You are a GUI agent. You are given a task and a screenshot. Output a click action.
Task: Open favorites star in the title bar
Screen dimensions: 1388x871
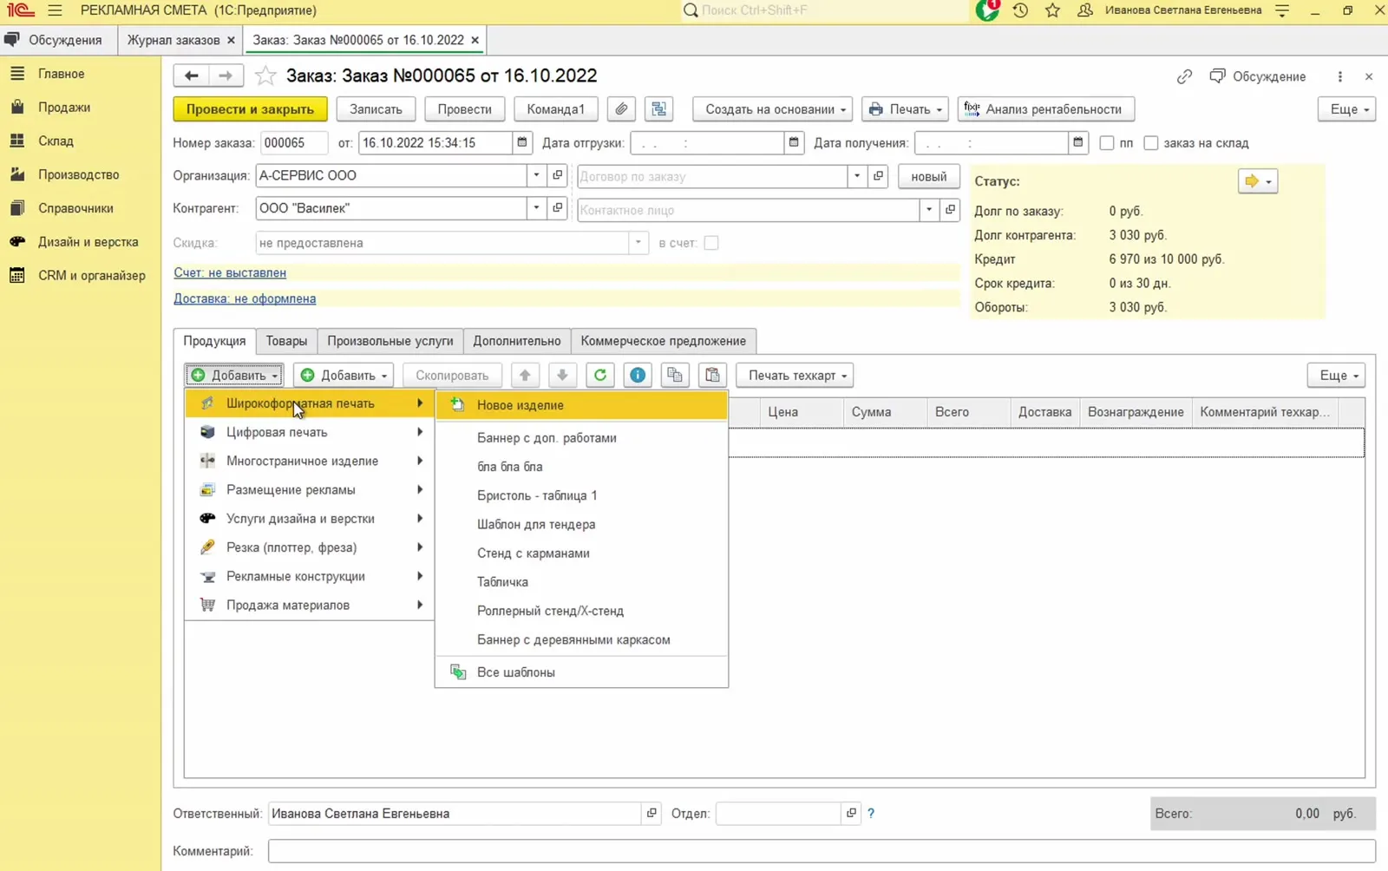(x=1052, y=10)
